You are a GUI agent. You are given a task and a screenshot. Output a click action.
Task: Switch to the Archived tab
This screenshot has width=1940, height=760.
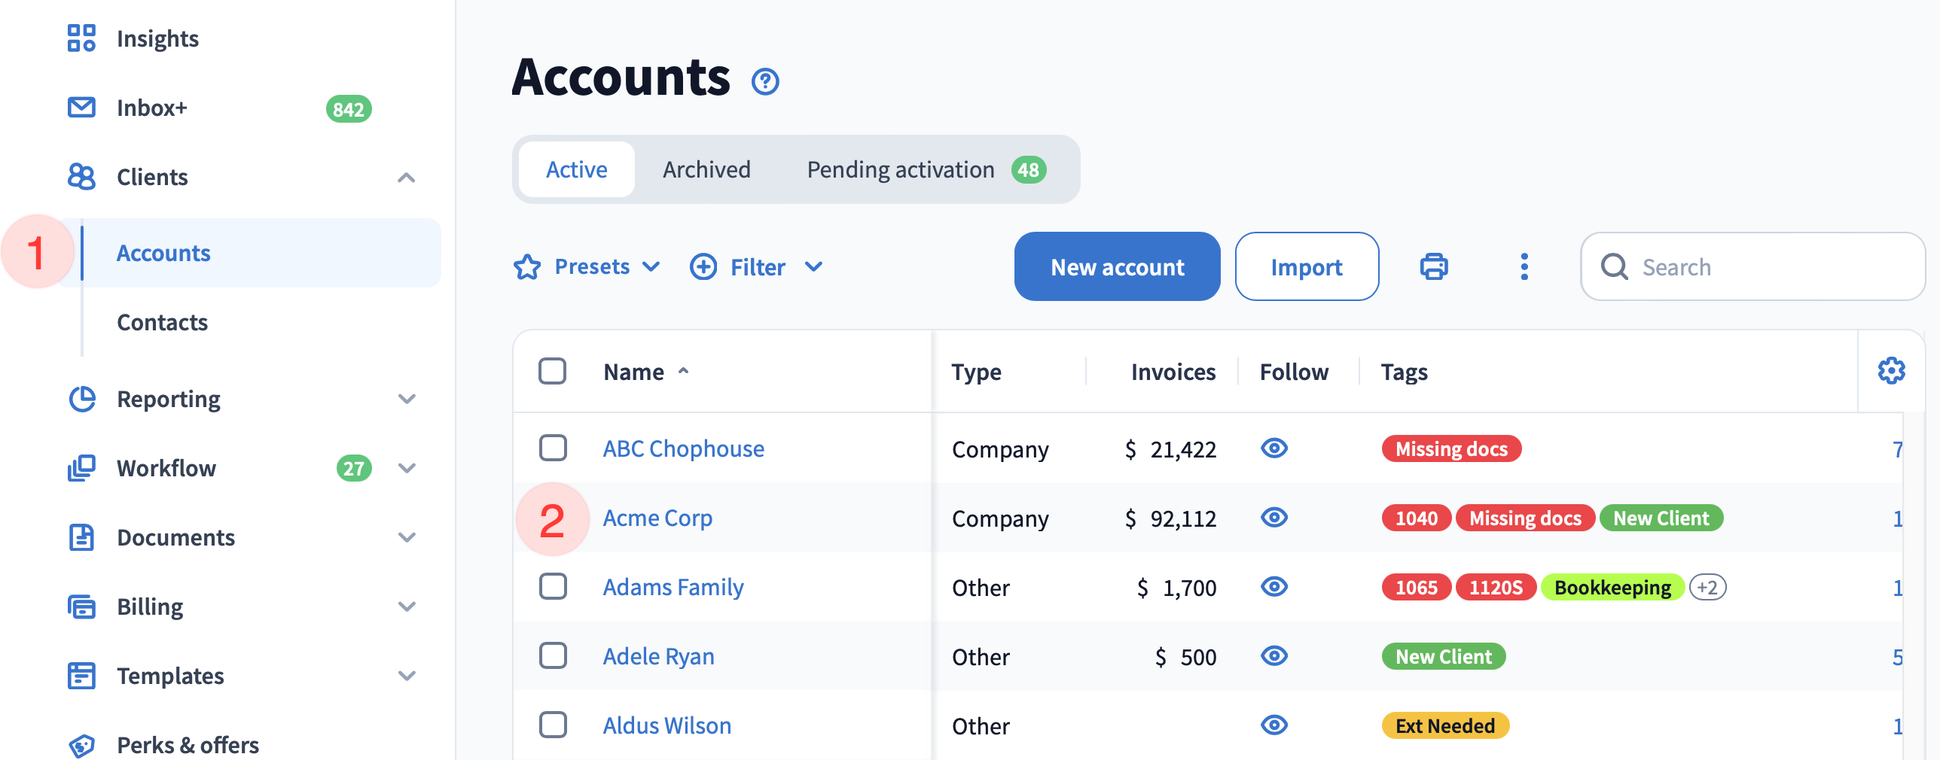click(x=706, y=169)
